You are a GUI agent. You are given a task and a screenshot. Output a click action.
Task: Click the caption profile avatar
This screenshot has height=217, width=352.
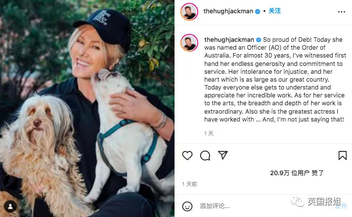tap(189, 43)
